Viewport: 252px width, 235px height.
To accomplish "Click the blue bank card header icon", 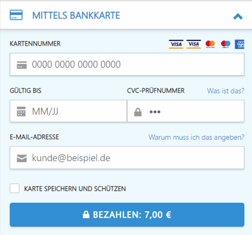I will [16, 15].
